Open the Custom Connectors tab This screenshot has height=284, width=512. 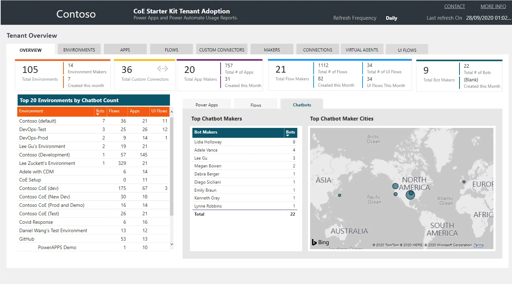(222, 50)
